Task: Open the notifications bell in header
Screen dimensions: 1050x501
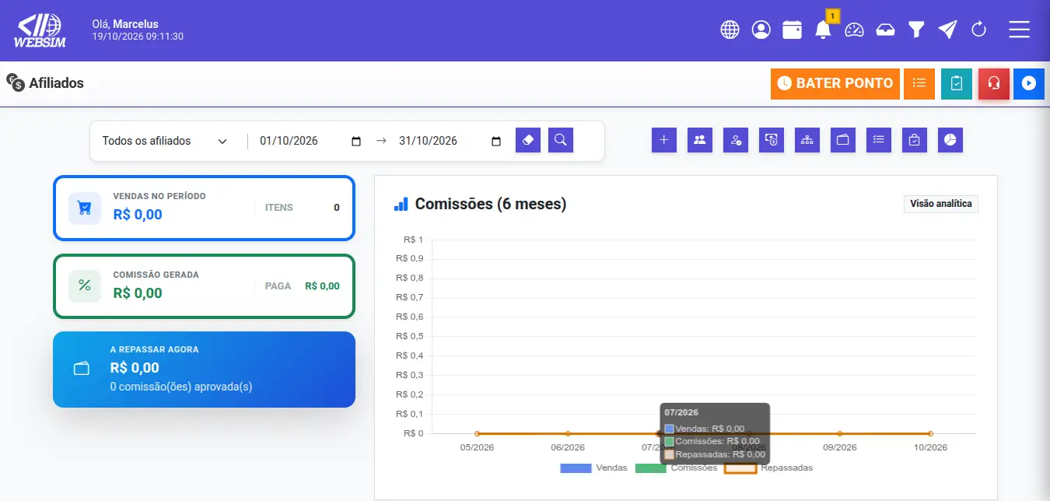Action: coord(823,30)
